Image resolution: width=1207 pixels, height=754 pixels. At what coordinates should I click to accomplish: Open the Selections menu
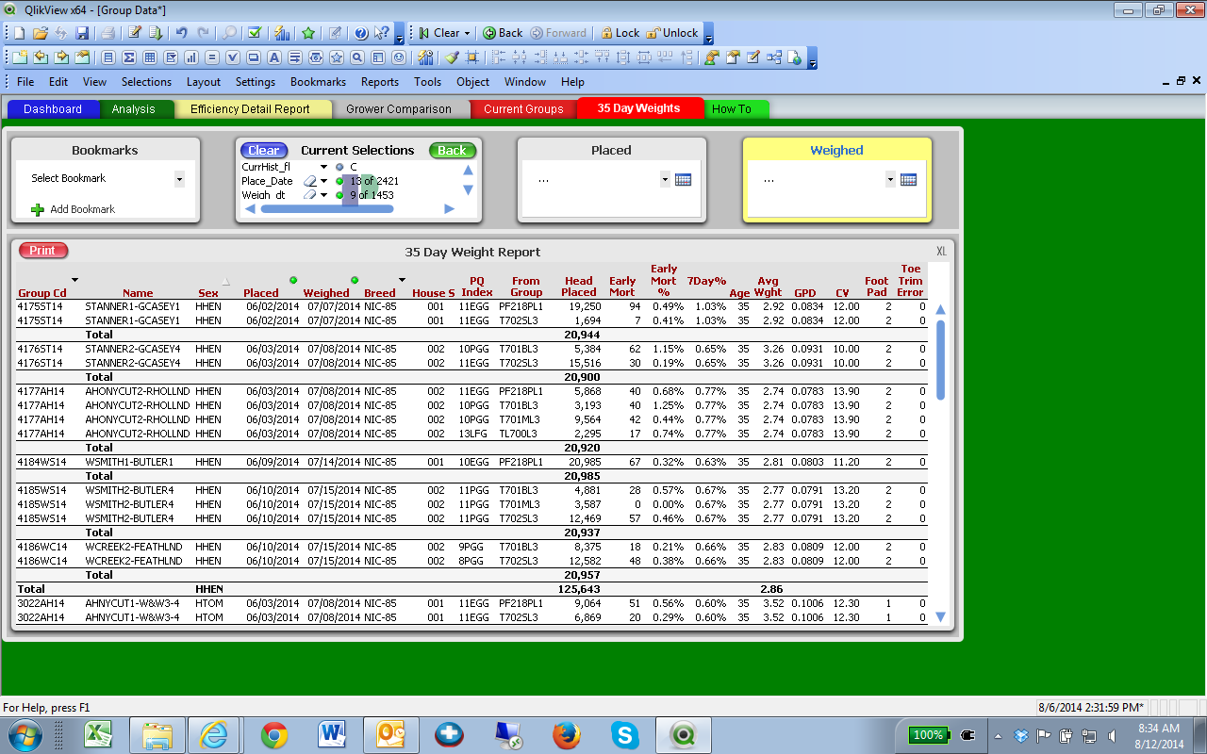[146, 82]
